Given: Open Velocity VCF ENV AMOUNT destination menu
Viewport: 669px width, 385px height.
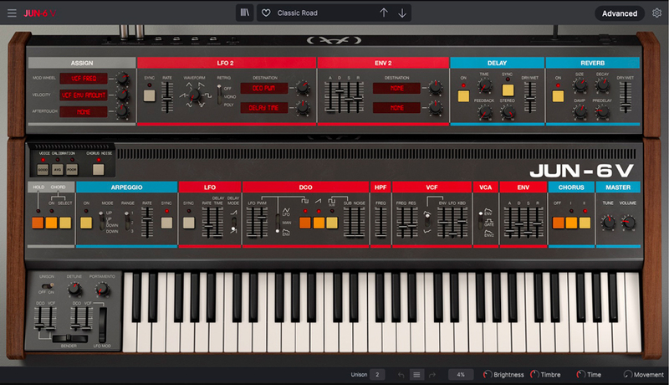Looking at the screenshot, I should pos(84,95).
